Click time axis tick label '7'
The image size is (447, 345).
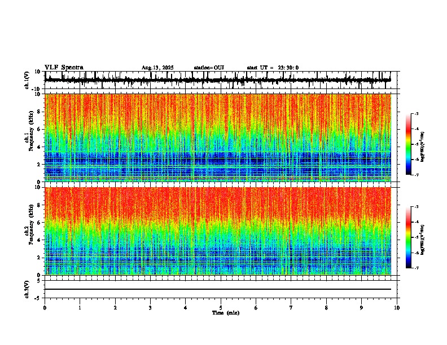(x=291, y=308)
